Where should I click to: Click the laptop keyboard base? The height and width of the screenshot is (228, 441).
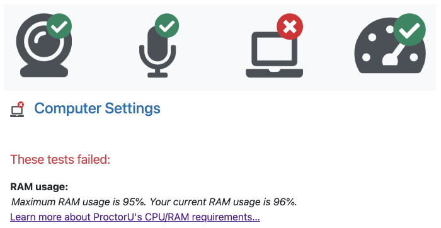[x=274, y=73]
